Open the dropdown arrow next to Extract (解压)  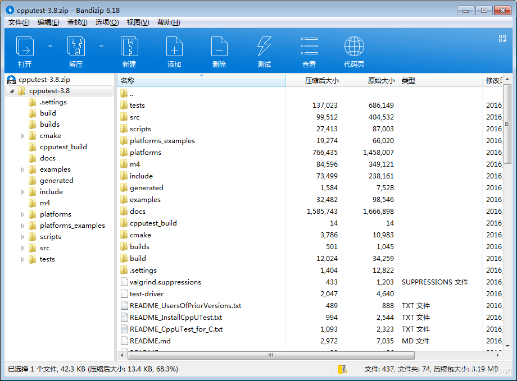(102, 46)
